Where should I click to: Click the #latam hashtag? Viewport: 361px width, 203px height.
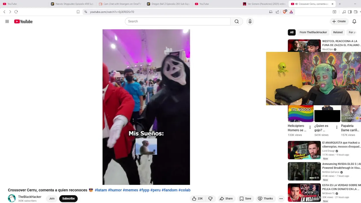pyautogui.click(x=101, y=190)
